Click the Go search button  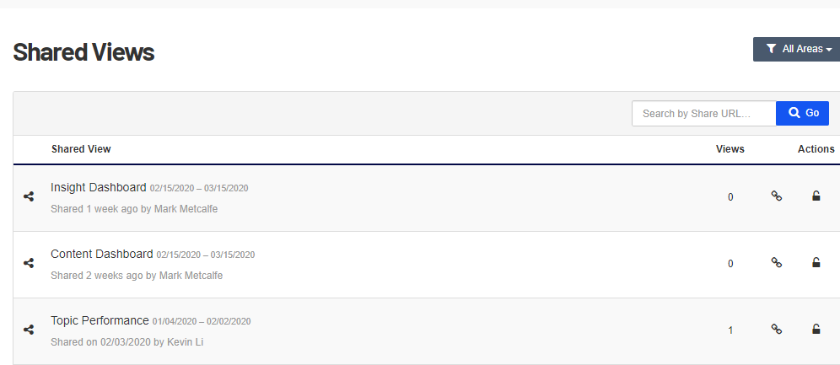(x=803, y=114)
